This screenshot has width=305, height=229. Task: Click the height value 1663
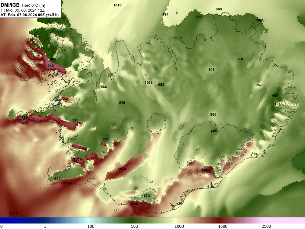tap(206, 170)
